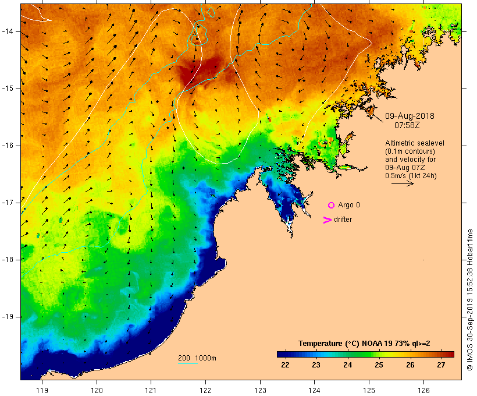Click the latitude axis label -17
Viewport: 477px width, 396px height.
(7, 203)
